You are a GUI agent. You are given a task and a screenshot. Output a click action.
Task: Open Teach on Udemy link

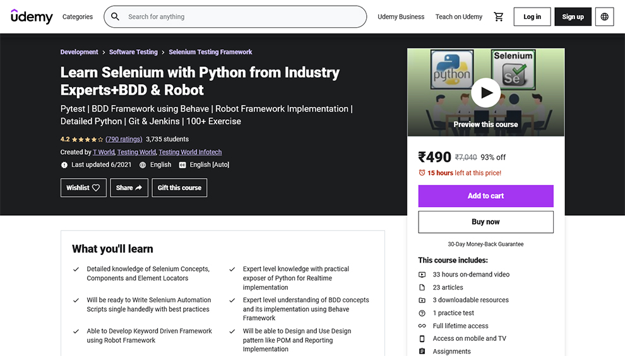coord(459,17)
